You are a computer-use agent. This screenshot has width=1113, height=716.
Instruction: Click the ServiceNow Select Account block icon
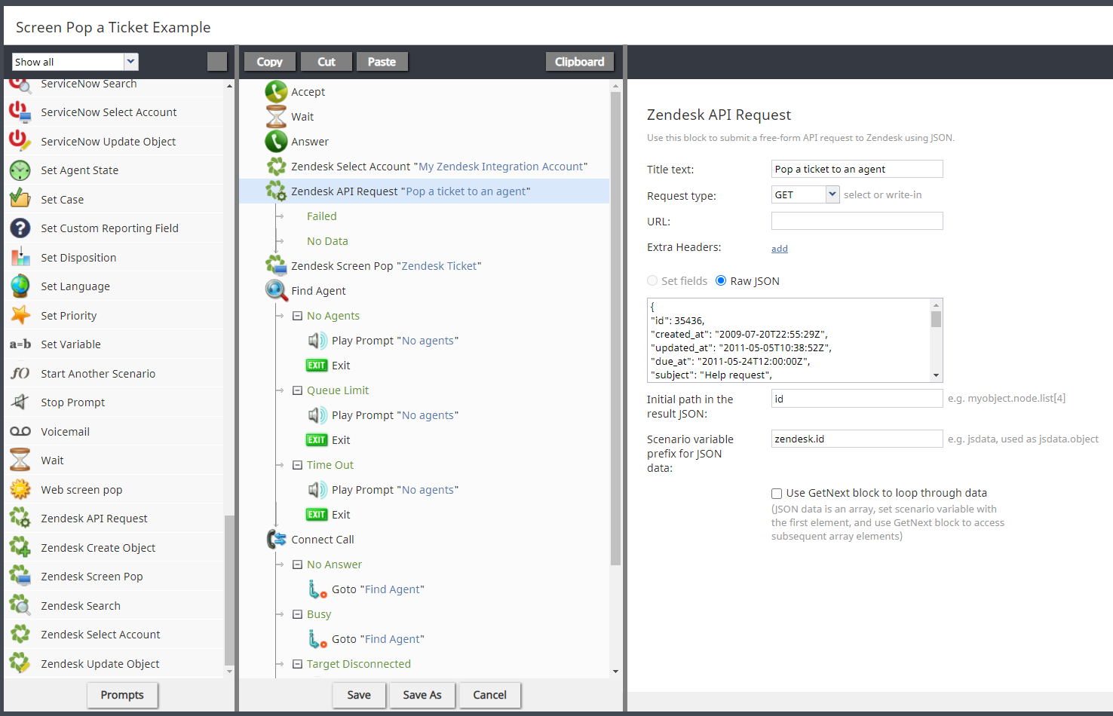click(x=20, y=112)
